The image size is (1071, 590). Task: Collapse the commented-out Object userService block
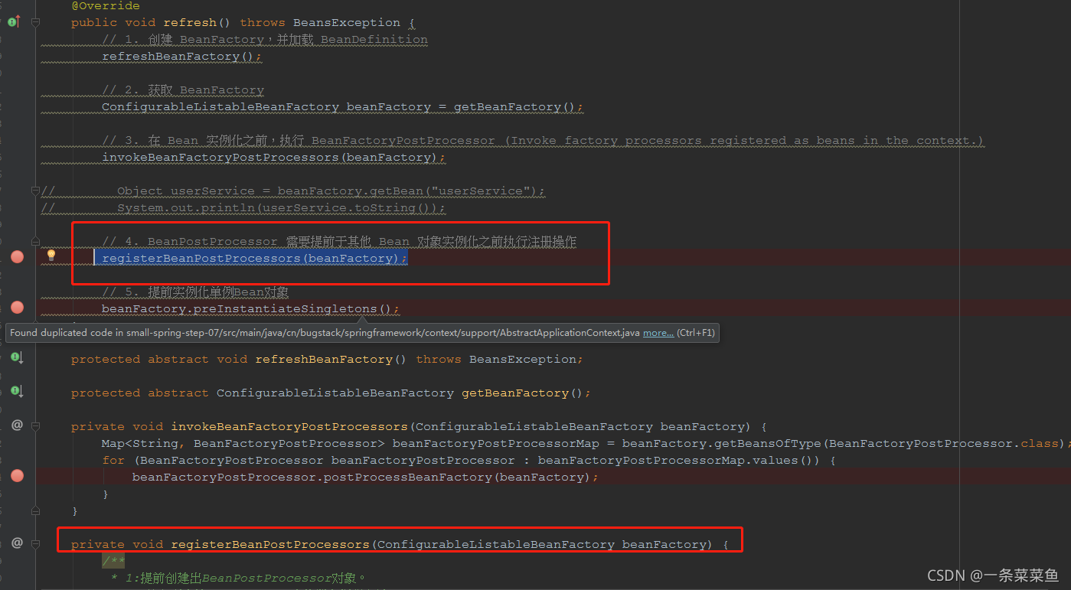[x=35, y=191]
